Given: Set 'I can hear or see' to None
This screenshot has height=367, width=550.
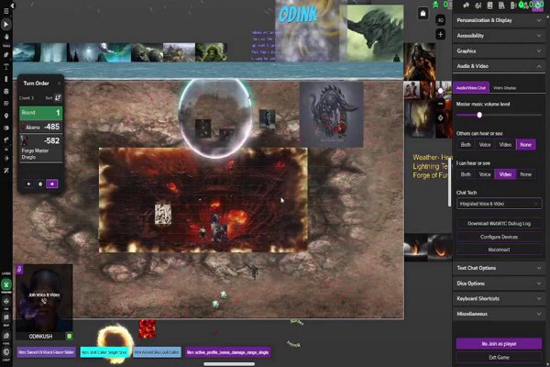Looking at the screenshot, I should [525, 173].
